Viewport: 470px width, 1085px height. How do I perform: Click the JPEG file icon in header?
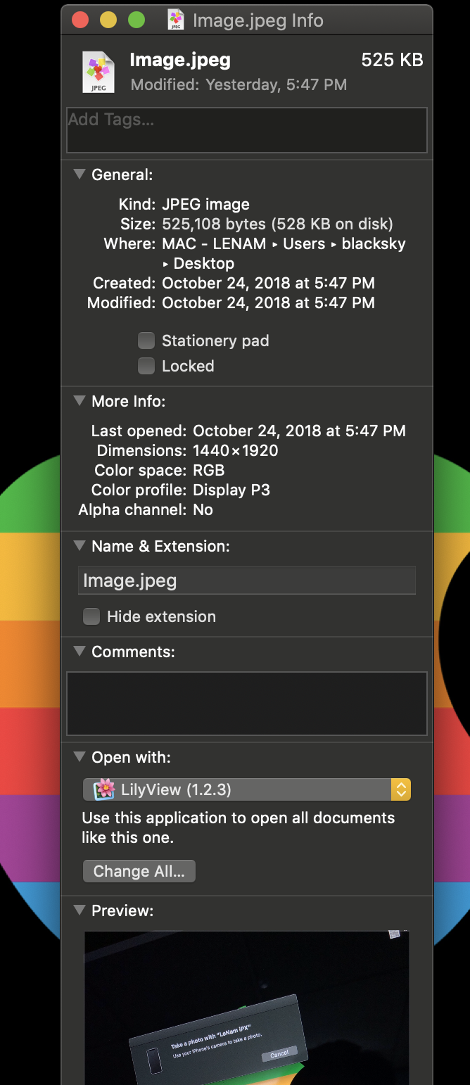coord(98,72)
